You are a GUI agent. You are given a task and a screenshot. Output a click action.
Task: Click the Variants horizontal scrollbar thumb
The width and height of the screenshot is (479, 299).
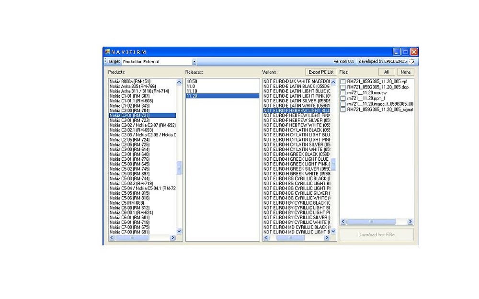tap(290, 237)
